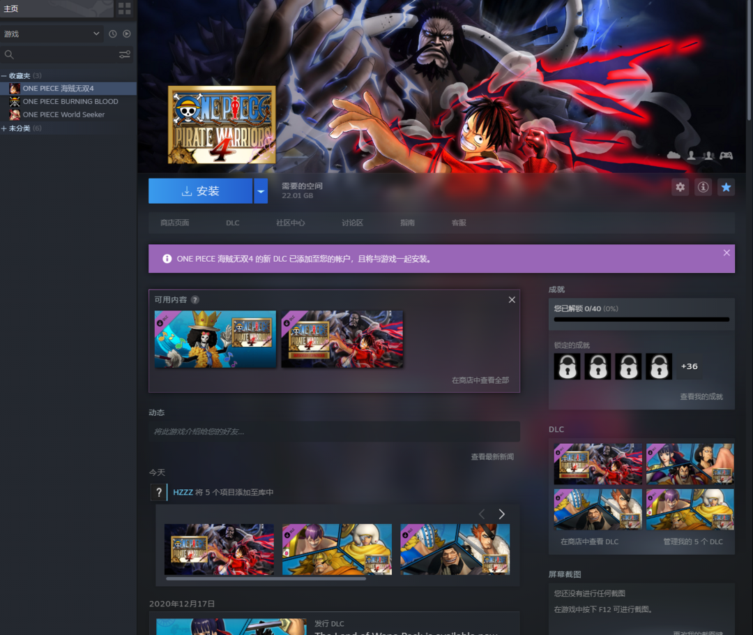Click the game info icon
Screen dimensions: 753x635
703,187
